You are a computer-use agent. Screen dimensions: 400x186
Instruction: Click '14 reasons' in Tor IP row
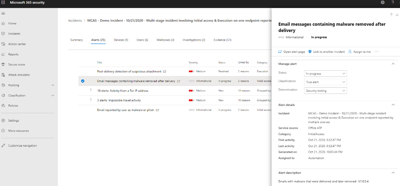pos(244,91)
